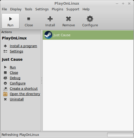Click the panel splitter handle dots

point(42,80)
